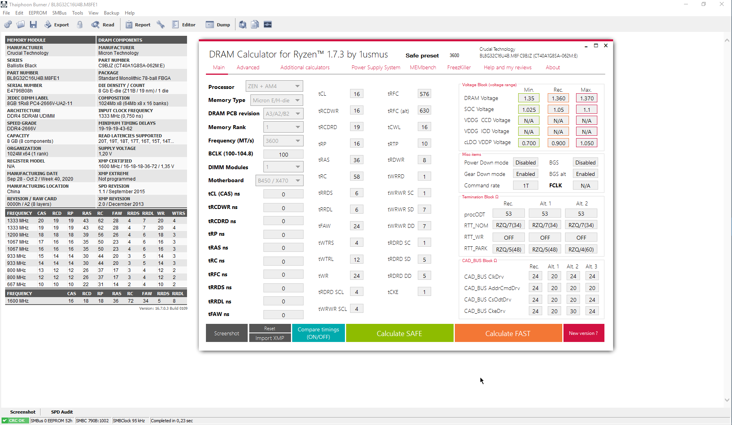Open the EEPROM menu

pos(38,13)
